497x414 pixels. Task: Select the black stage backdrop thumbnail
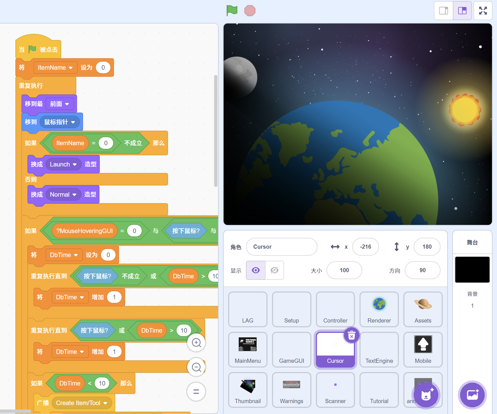click(x=472, y=270)
